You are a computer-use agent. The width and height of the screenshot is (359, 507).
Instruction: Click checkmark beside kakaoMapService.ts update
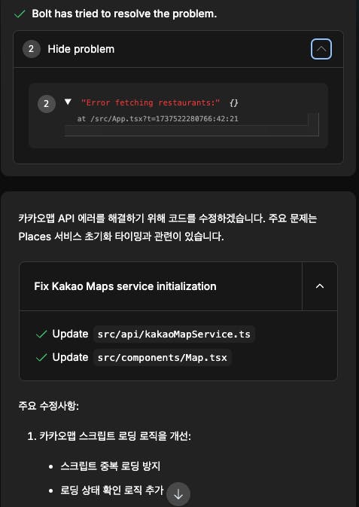tap(41, 334)
